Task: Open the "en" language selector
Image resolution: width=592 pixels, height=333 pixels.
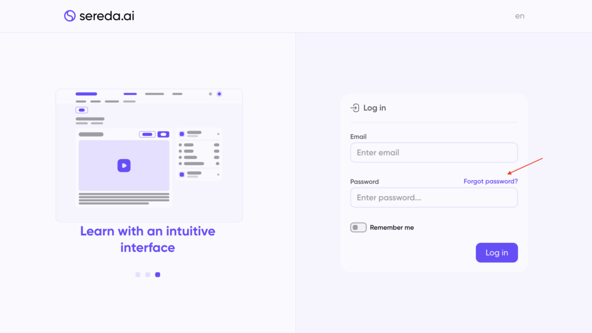Action: click(520, 16)
